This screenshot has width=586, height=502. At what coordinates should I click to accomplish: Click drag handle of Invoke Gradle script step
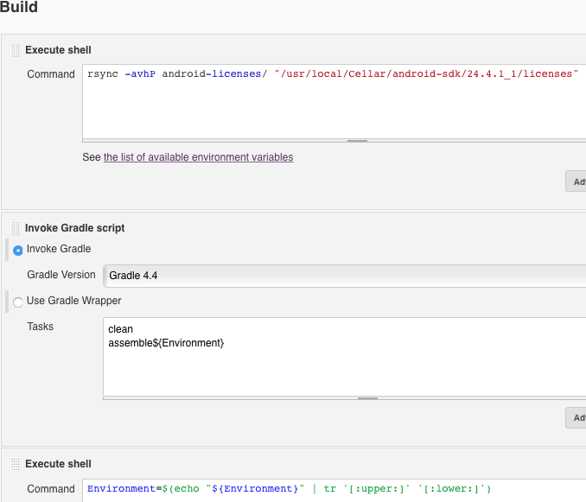(15, 228)
